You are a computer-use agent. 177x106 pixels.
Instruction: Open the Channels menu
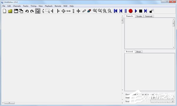pyautogui.click(x=17, y=6)
